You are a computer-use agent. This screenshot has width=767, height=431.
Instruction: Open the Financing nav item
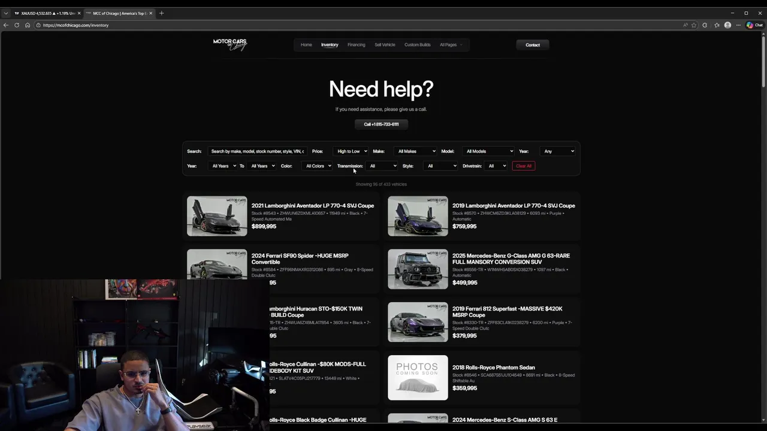(x=356, y=45)
